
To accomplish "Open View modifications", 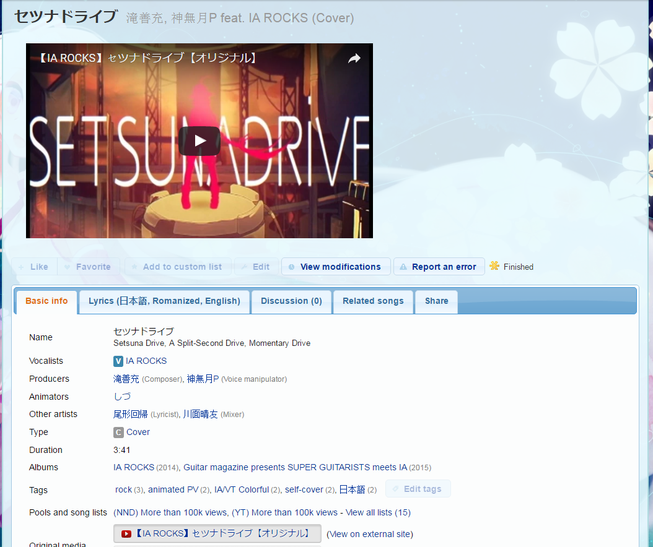I will [x=336, y=267].
